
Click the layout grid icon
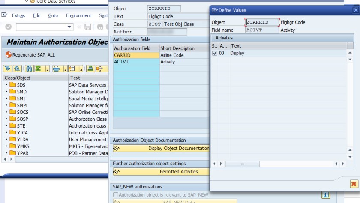72,69
